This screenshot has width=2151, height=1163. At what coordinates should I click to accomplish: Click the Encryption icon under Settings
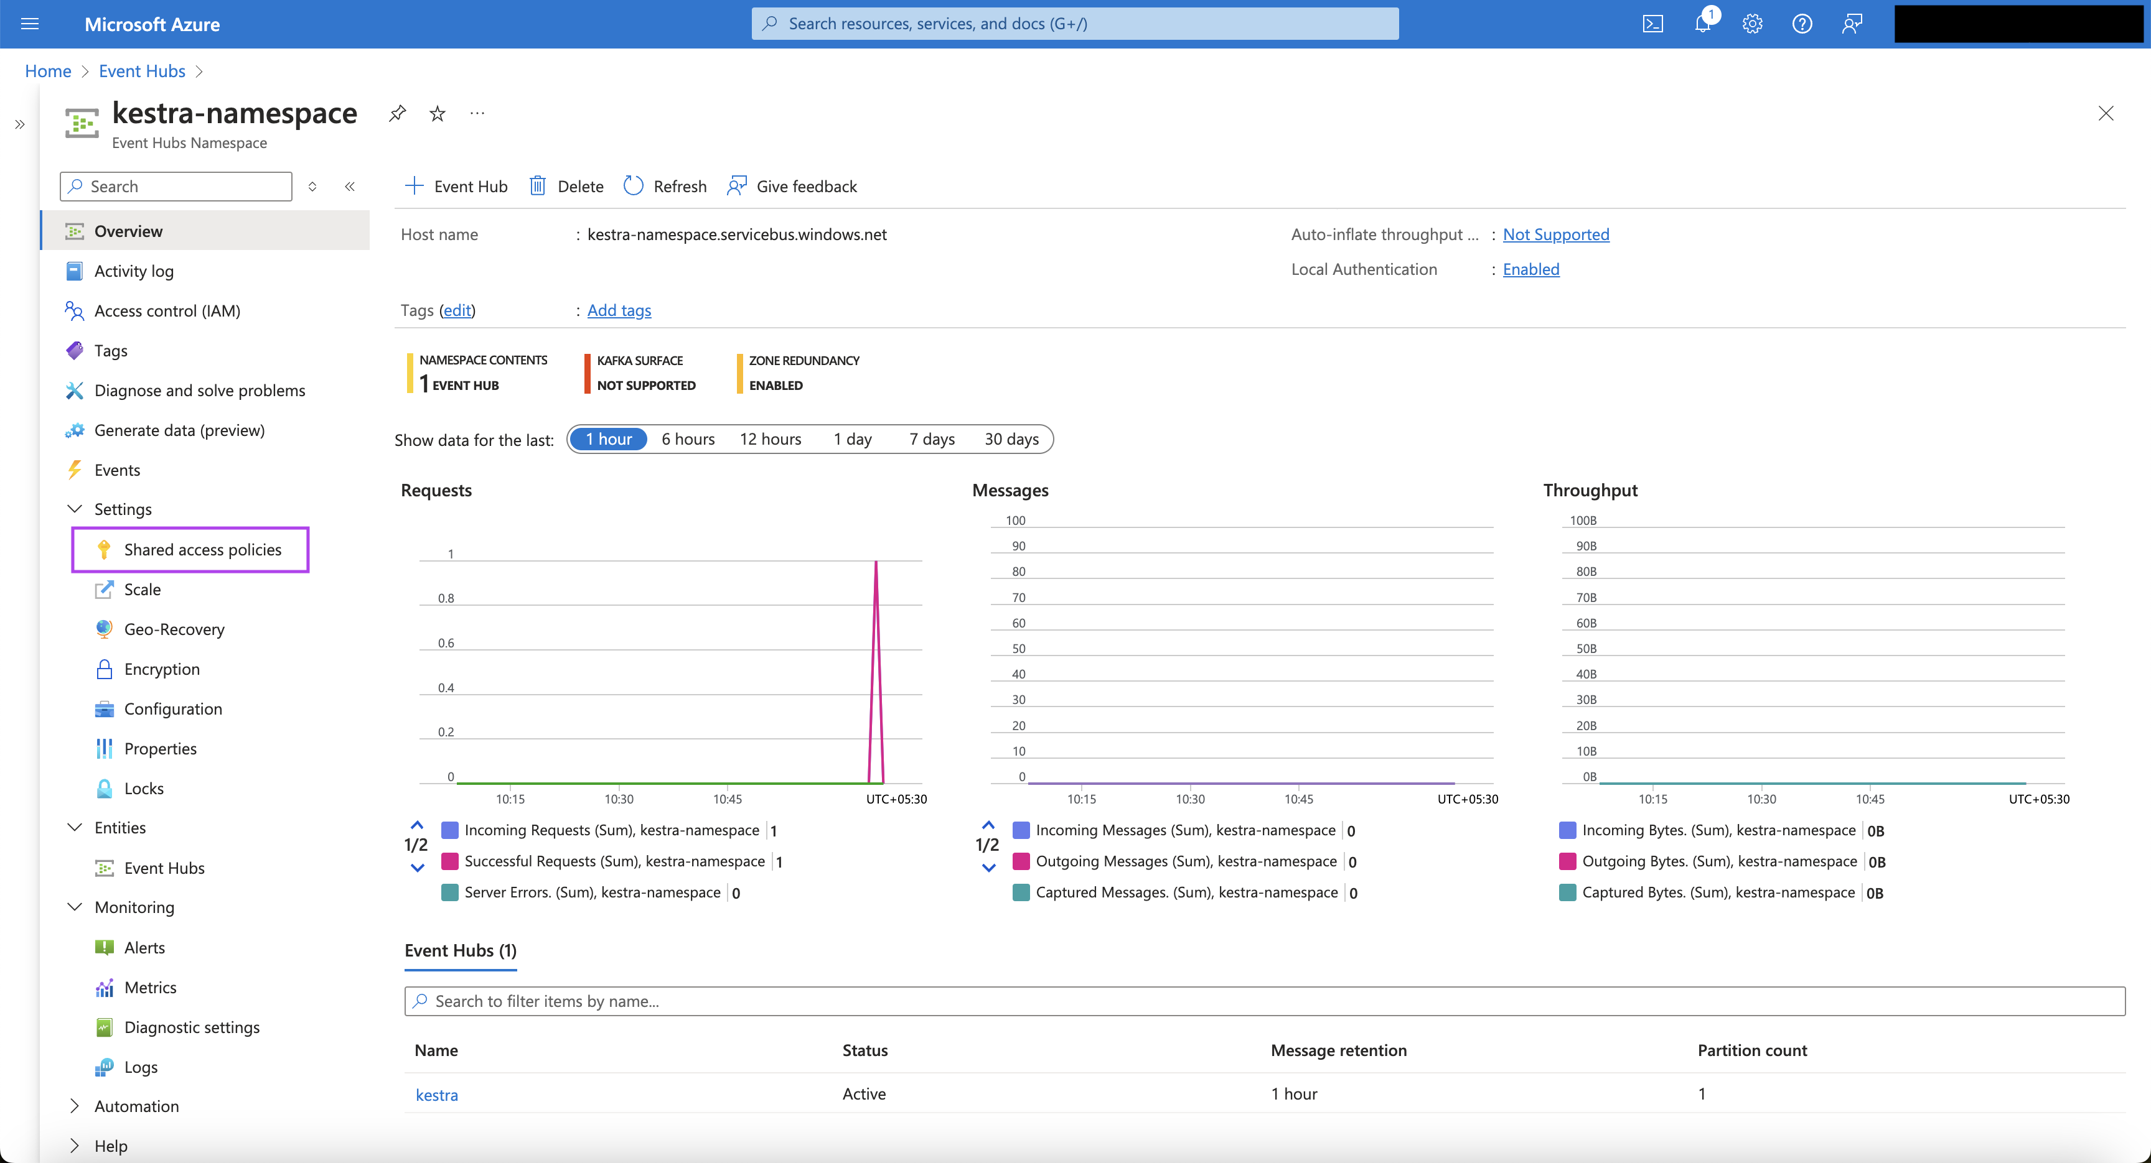(x=108, y=667)
